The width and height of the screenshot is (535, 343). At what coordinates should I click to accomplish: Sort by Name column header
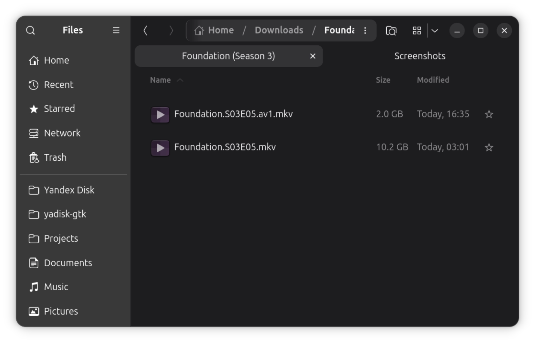coord(160,80)
